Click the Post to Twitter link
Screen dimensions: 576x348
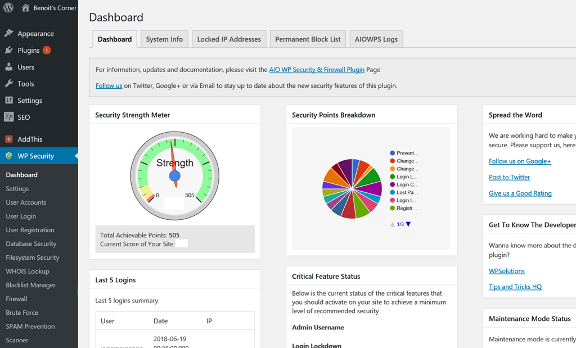pos(509,177)
